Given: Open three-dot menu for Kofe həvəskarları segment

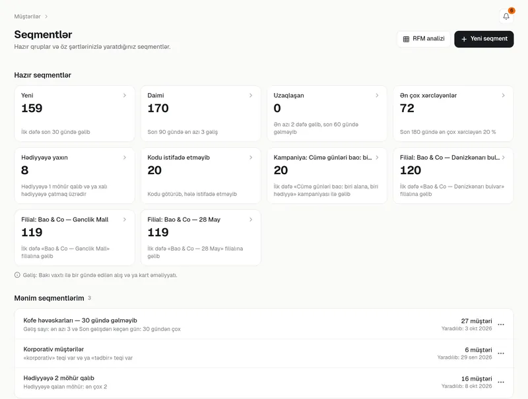Looking at the screenshot, I should pyautogui.click(x=501, y=324).
